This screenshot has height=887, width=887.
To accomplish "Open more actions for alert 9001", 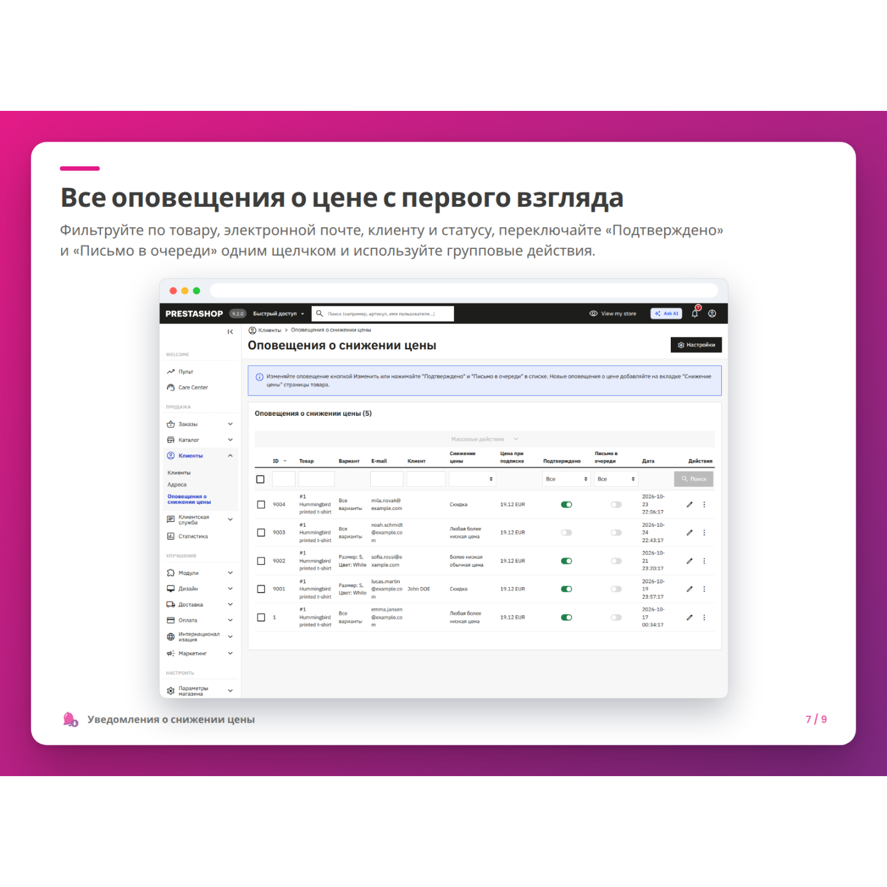I will pyautogui.click(x=704, y=589).
